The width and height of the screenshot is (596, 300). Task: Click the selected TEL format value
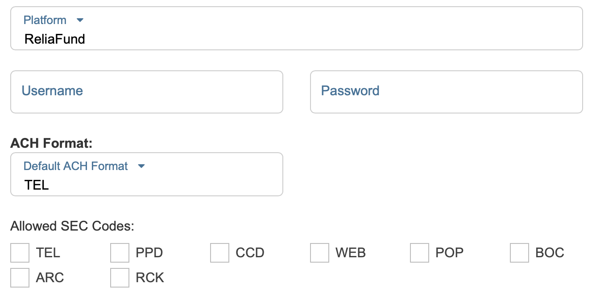tap(37, 185)
